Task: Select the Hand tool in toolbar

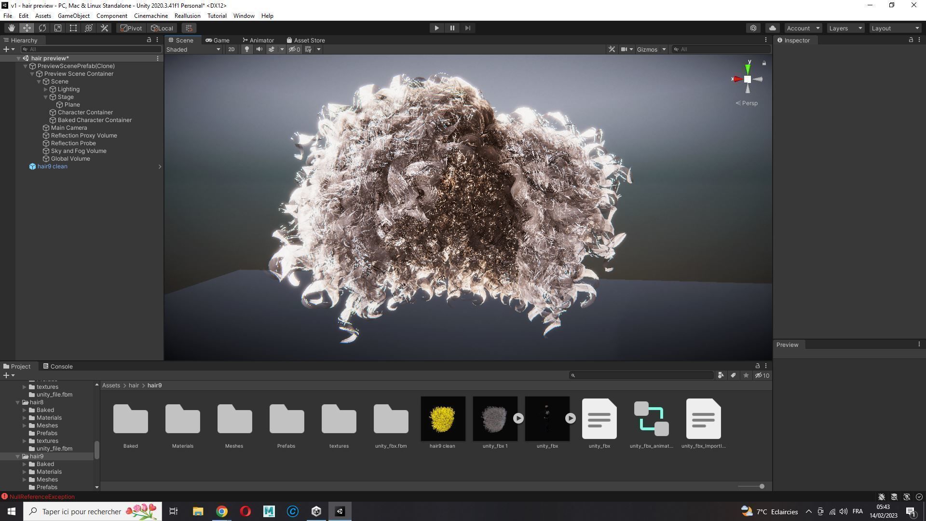Action: (11, 28)
